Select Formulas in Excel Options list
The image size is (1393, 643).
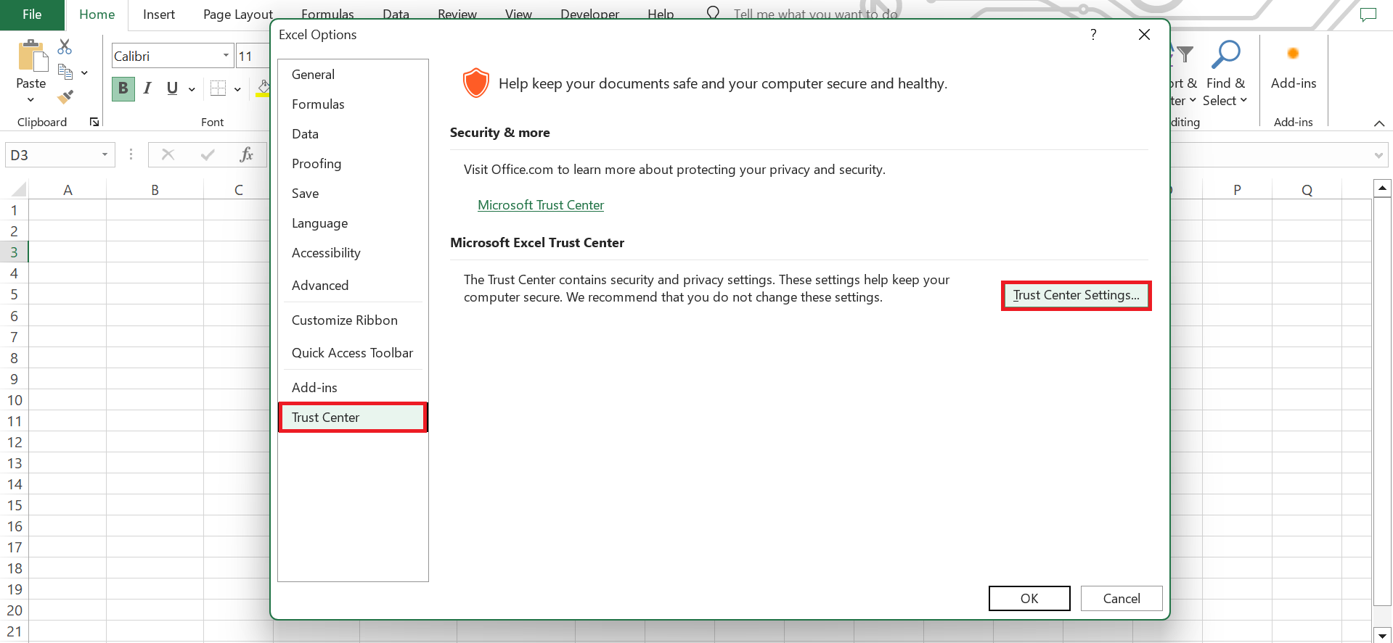(x=353, y=104)
